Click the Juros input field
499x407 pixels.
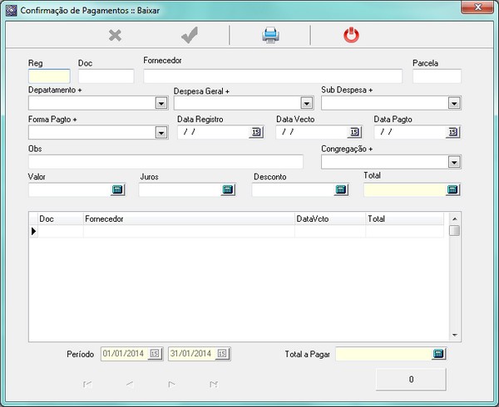pos(180,190)
